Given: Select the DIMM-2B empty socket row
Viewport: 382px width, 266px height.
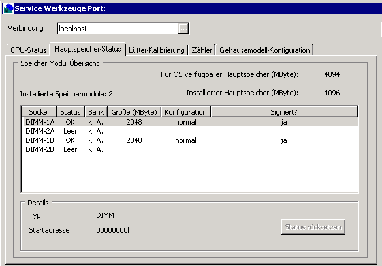Looking at the screenshot, I should point(190,149).
